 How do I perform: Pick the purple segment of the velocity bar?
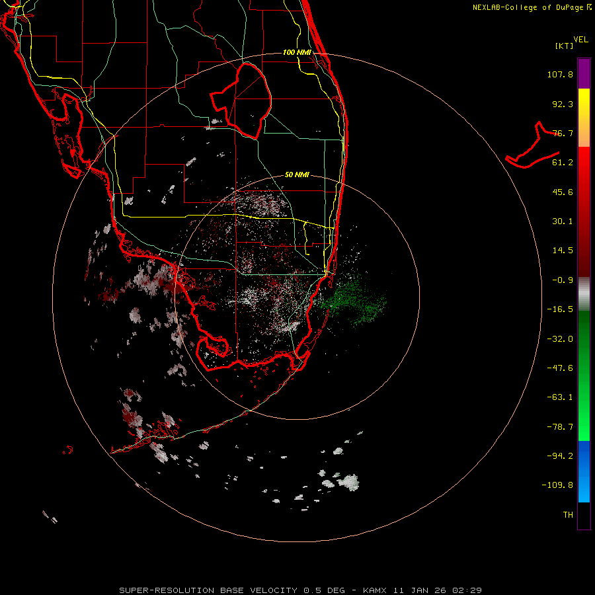584,73
